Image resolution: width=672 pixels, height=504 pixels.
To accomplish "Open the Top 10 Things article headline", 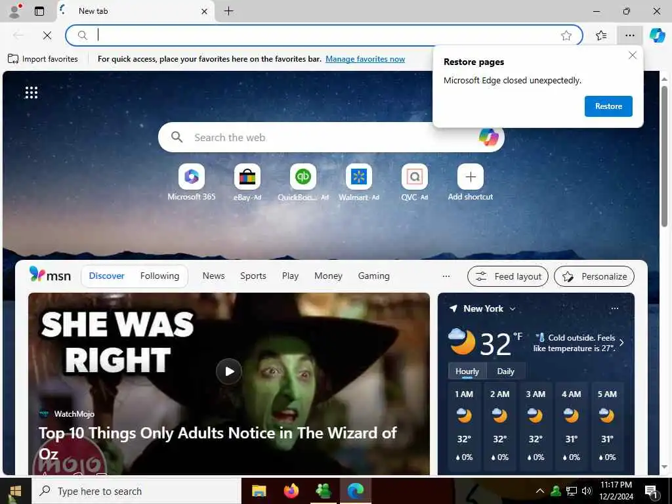I will [218, 443].
